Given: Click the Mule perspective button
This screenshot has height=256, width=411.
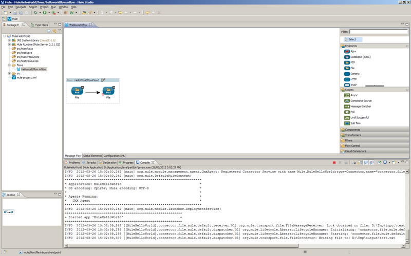Looking at the screenshot, I should [12, 19].
